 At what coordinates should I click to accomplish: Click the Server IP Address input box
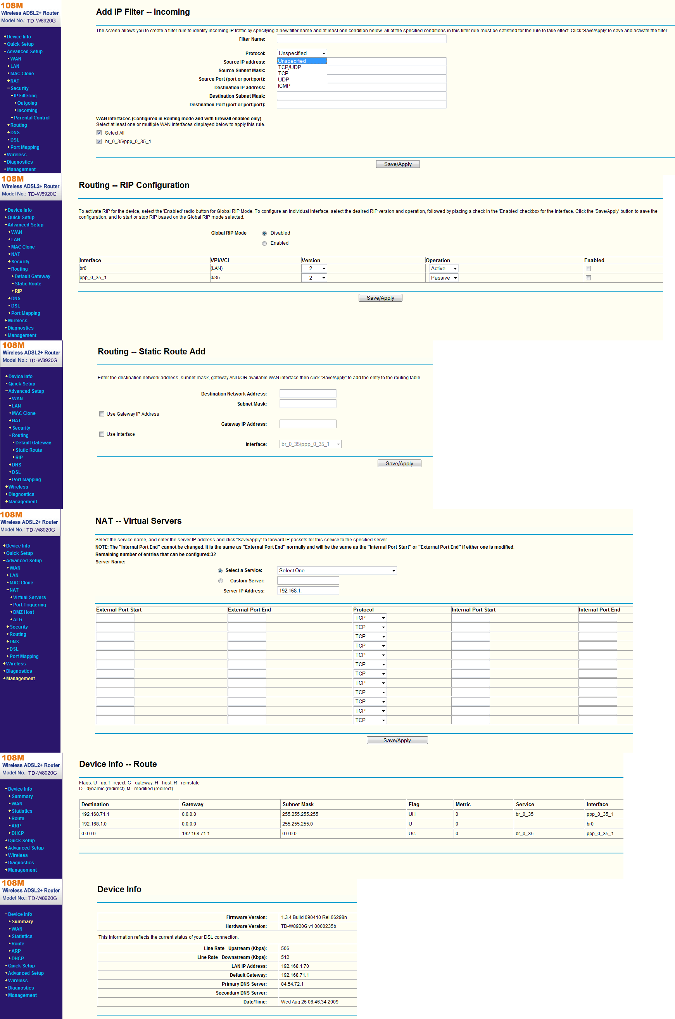coord(308,591)
